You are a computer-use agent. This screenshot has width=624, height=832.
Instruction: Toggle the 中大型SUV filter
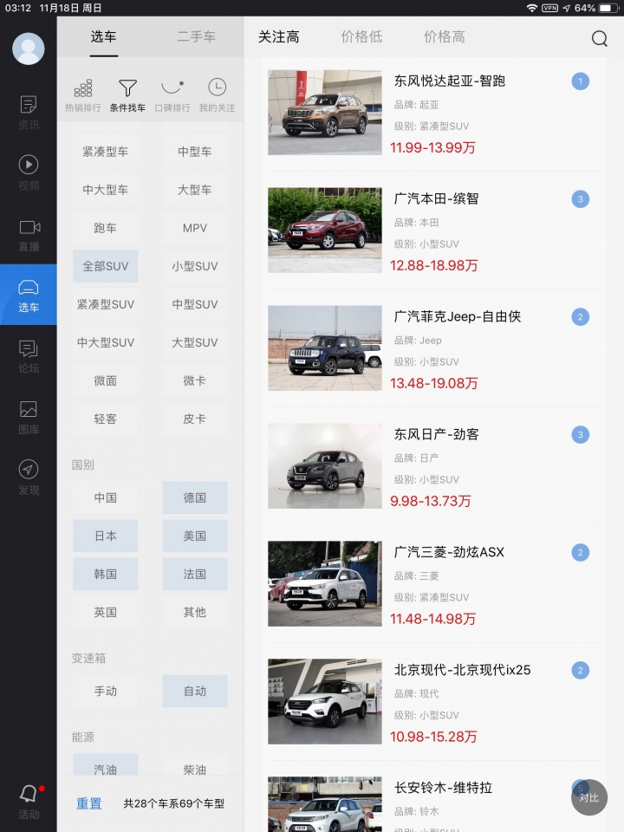coord(106,343)
